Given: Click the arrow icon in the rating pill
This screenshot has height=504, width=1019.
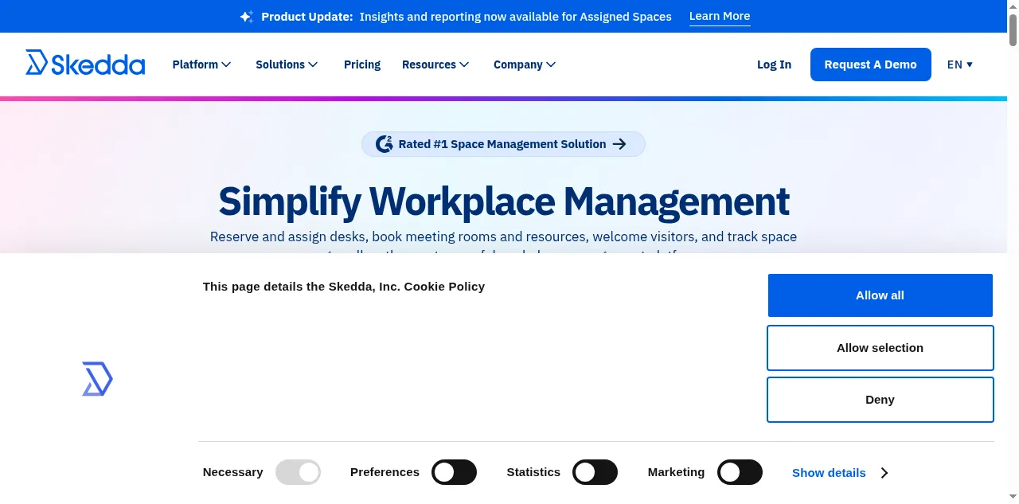Looking at the screenshot, I should [x=619, y=144].
